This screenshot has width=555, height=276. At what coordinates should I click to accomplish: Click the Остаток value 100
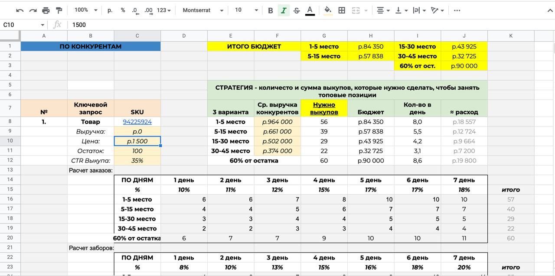137,151
